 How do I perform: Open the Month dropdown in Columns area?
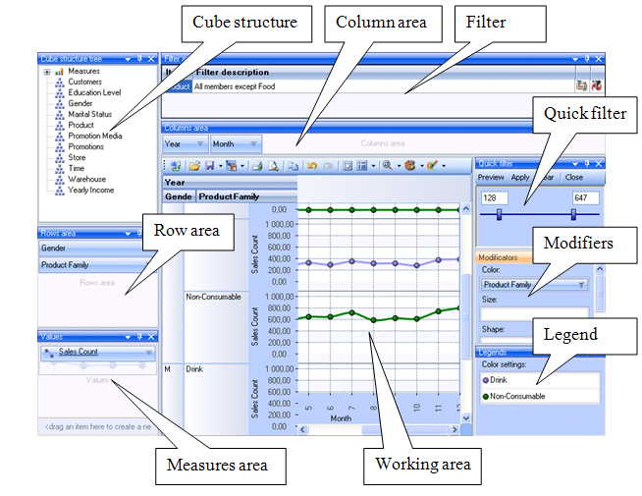pyautogui.click(x=254, y=143)
